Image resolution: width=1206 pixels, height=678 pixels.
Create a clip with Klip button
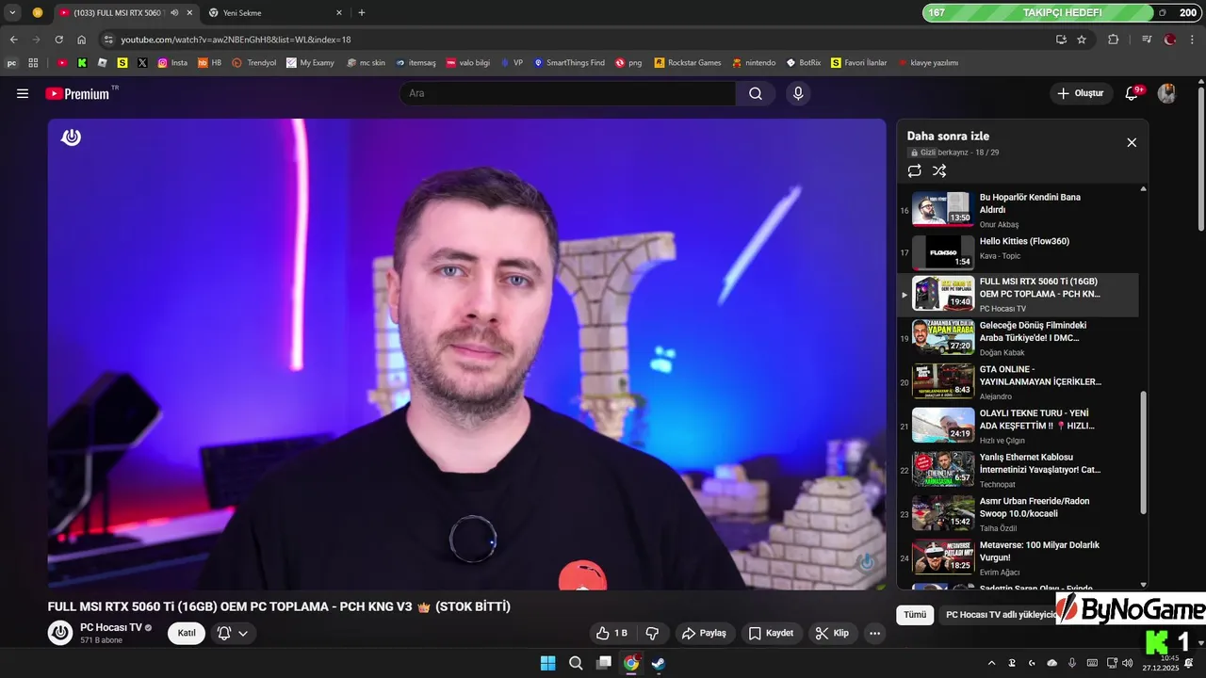(832, 633)
